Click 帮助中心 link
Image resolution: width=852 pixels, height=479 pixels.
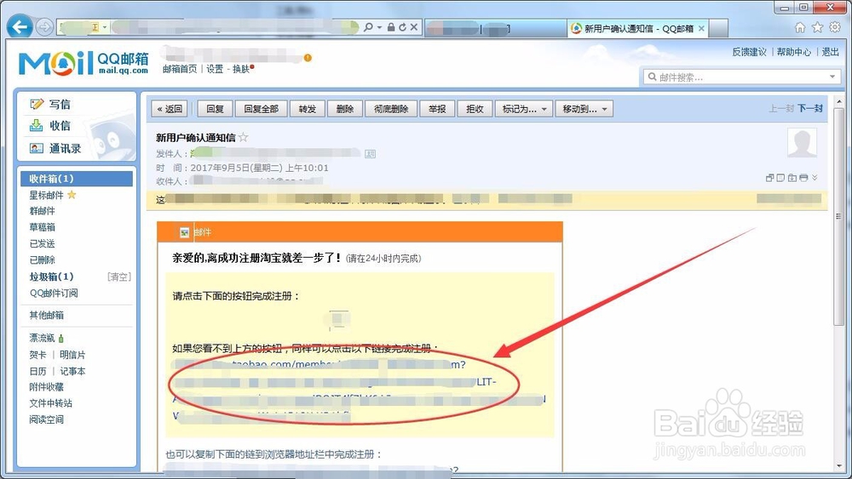[794, 52]
